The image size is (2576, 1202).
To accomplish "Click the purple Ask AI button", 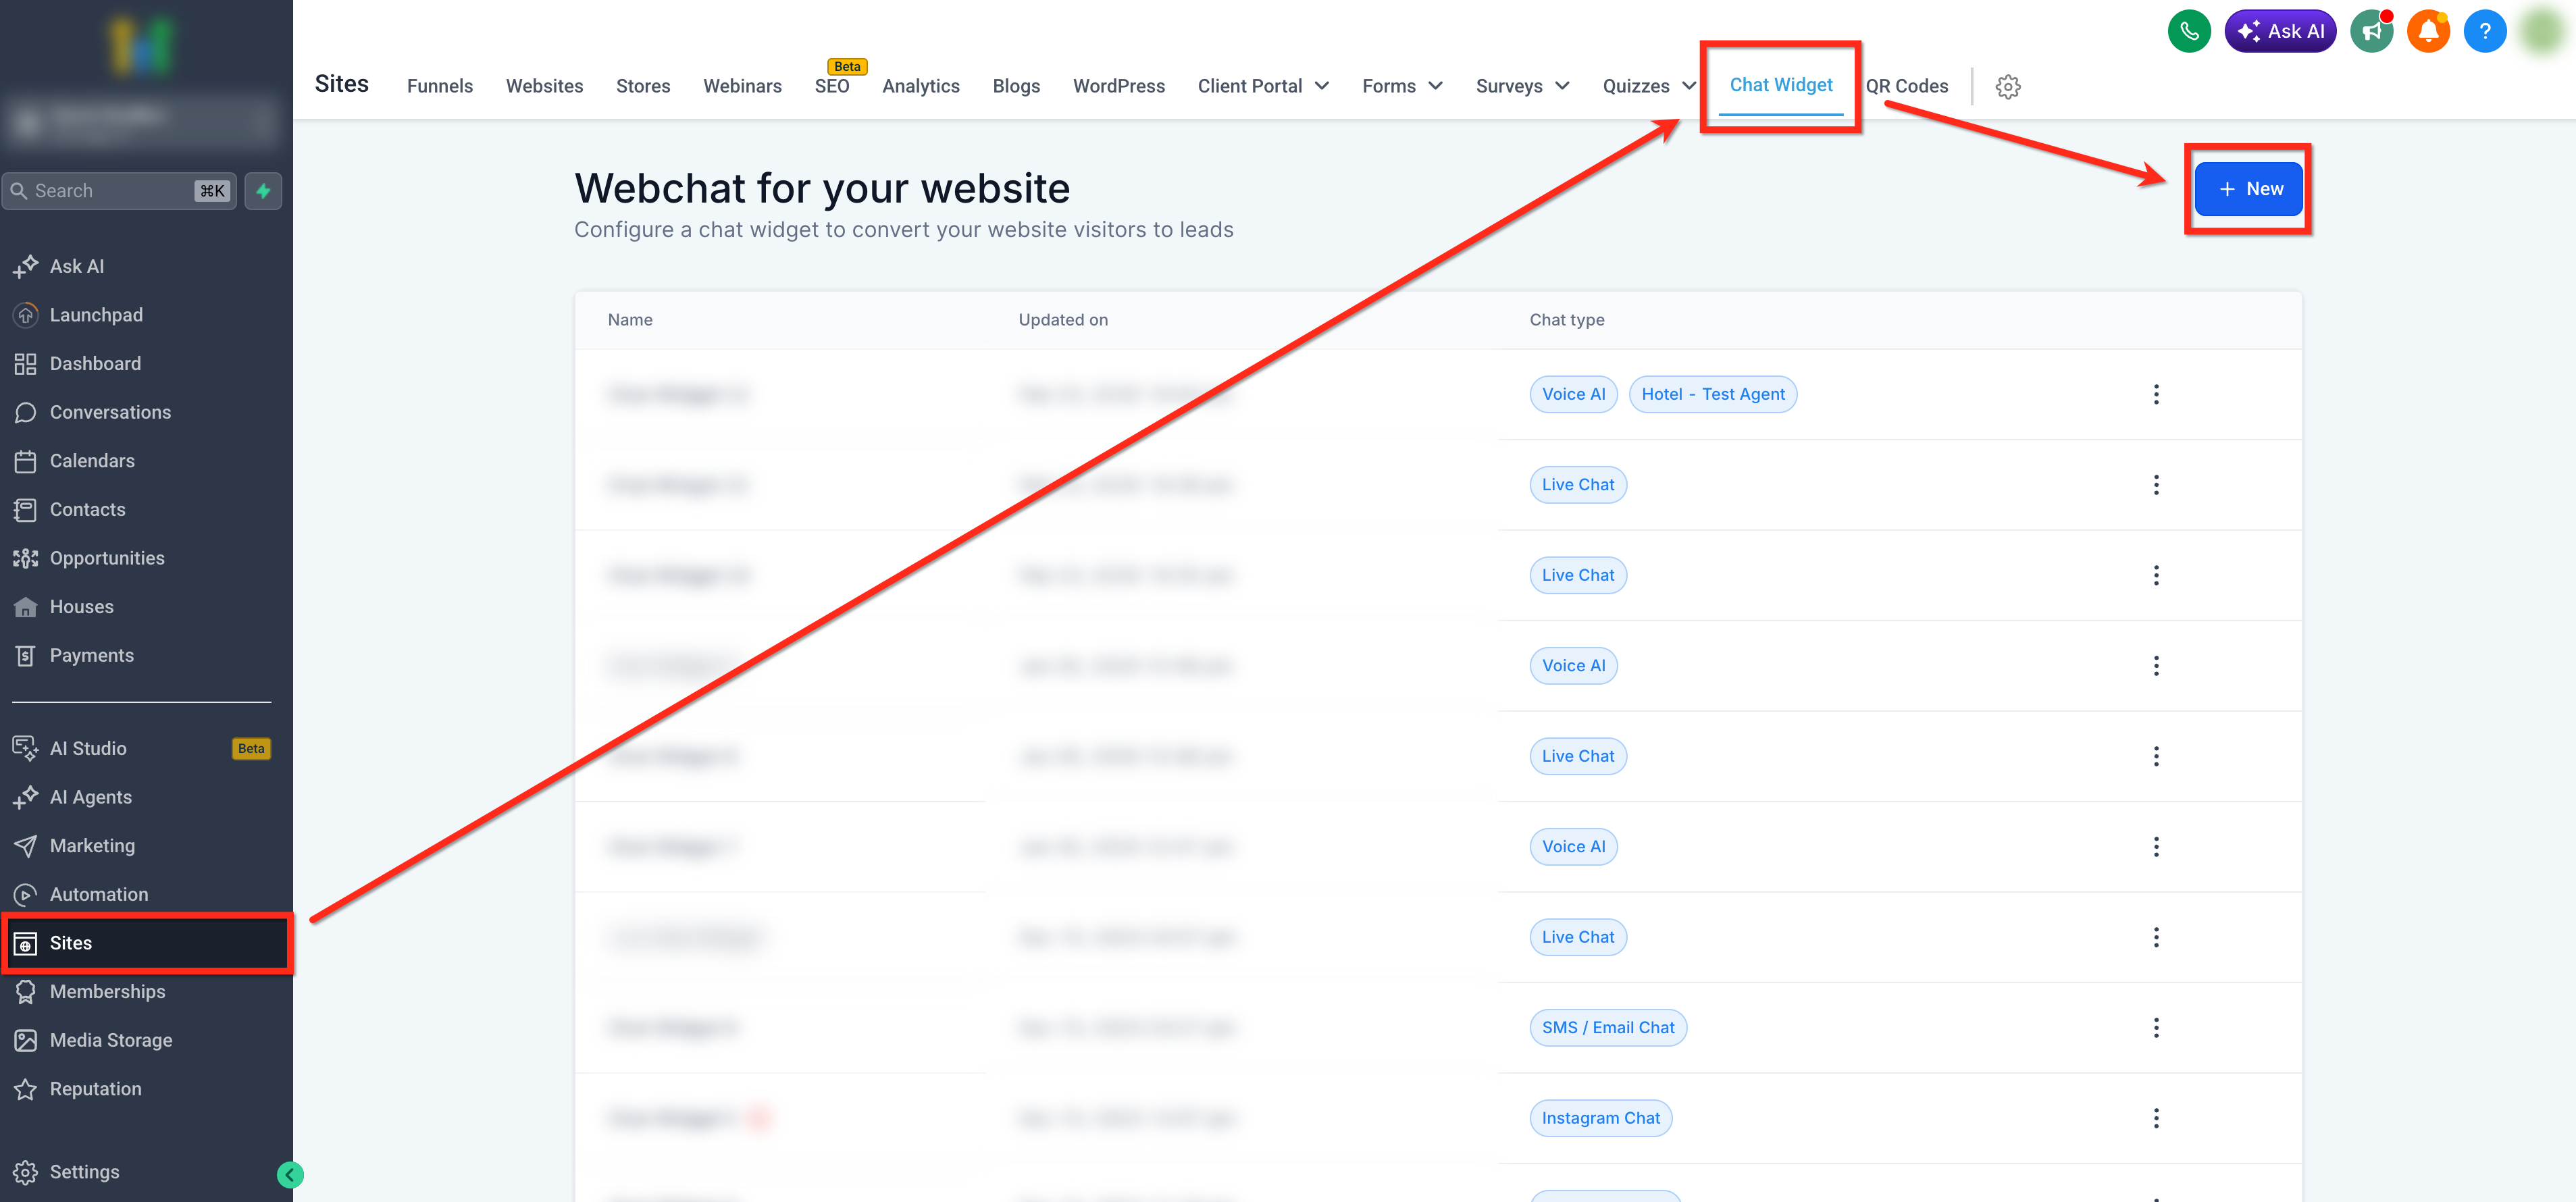I will pos(2279,31).
